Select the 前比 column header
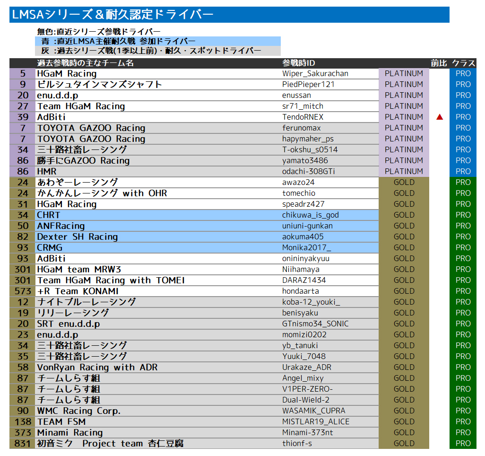485x456 pixels. (439, 63)
